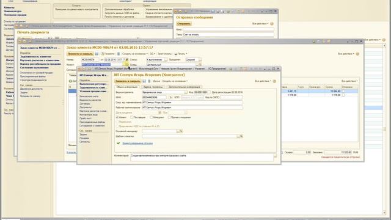Save the customer order using the diskette icon
The image size is (391, 220).
point(97,54)
